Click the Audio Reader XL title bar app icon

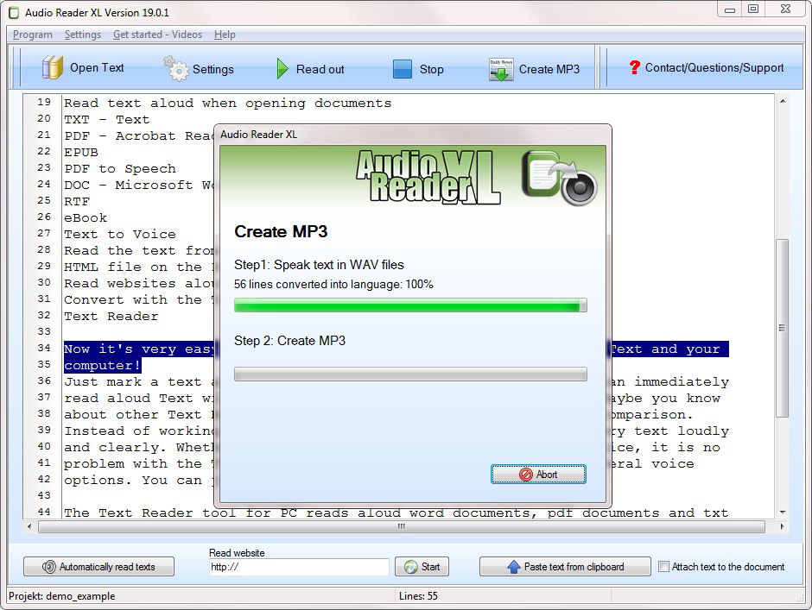(14, 12)
